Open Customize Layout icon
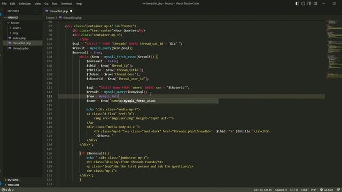Screen dimensions: 342x192 pyautogui.click(x=315, y=4)
